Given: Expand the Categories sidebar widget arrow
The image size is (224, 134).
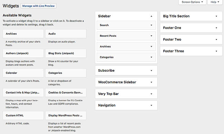Looking at the screenshot, I should click(x=151, y=57).
